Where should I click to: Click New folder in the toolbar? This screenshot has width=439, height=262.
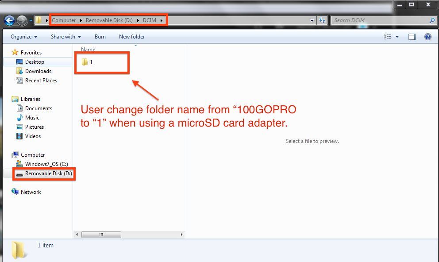click(x=132, y=37)
